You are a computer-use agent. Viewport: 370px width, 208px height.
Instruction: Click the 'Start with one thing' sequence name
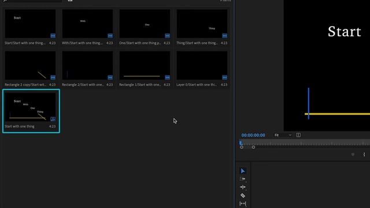[x=19, y=127]
